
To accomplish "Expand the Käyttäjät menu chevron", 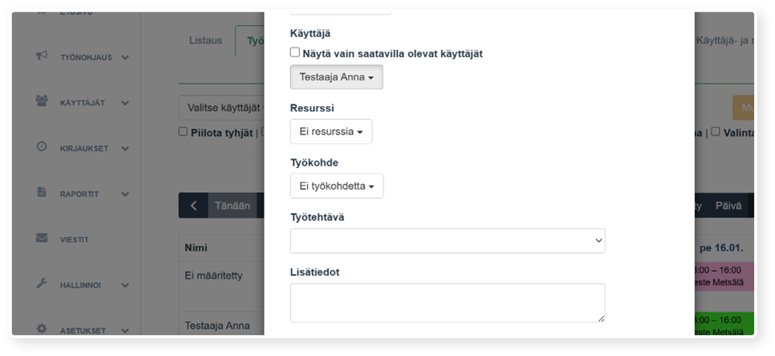I will [125, 103].
